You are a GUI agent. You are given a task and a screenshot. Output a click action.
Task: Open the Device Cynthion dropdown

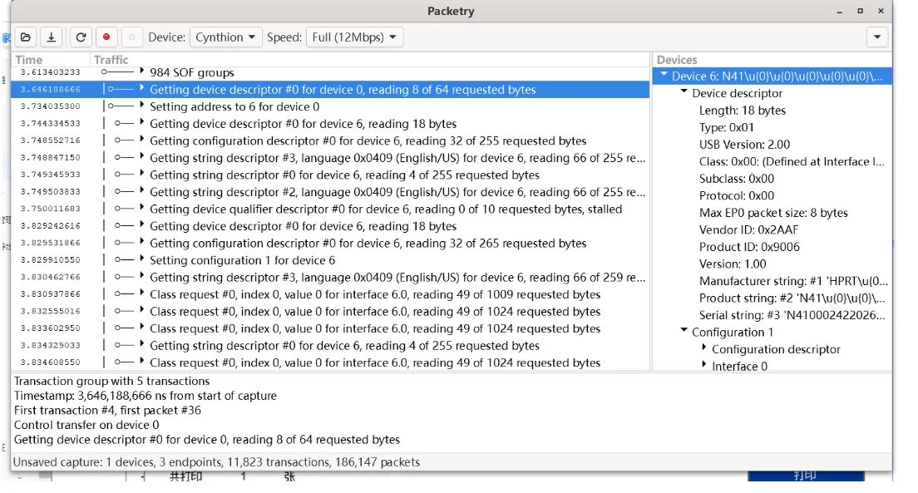pos(225,37)
